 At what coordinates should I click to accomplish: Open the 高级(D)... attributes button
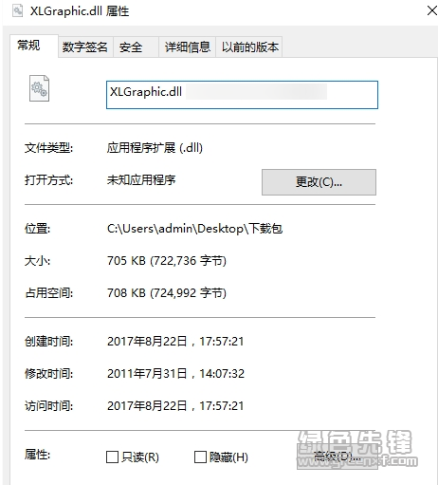click(x=337, y=457)
